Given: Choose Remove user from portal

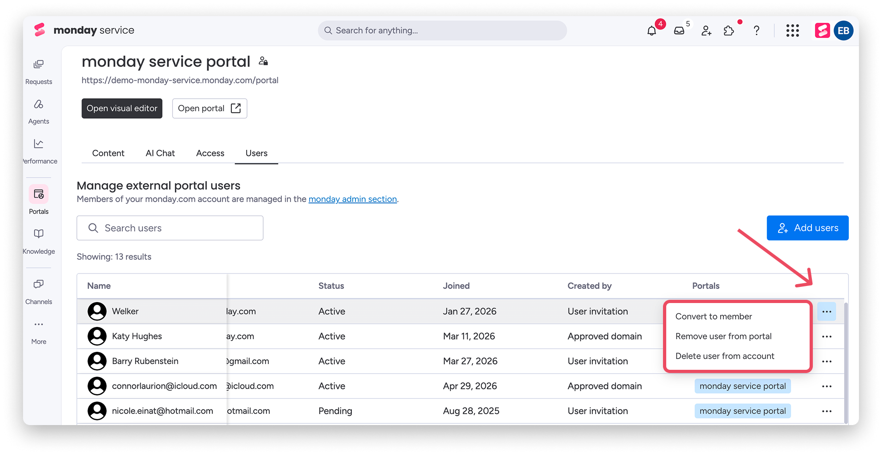Looking at the screenshot, I should [723, 336].
